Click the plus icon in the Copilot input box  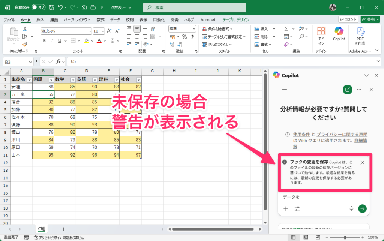286,208
